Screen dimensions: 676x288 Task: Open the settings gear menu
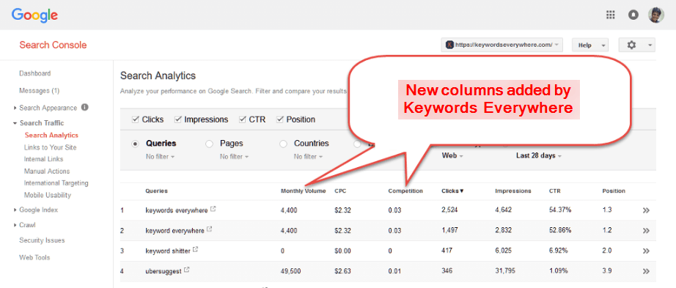pyautogui.click(x=636, y=45)
